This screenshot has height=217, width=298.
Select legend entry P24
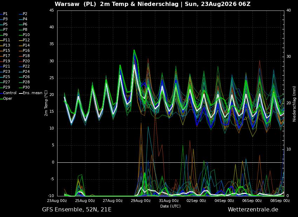pos(26,71)
